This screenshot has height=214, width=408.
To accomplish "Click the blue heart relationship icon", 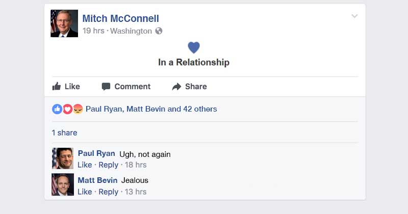I will (x=194, y=47).
